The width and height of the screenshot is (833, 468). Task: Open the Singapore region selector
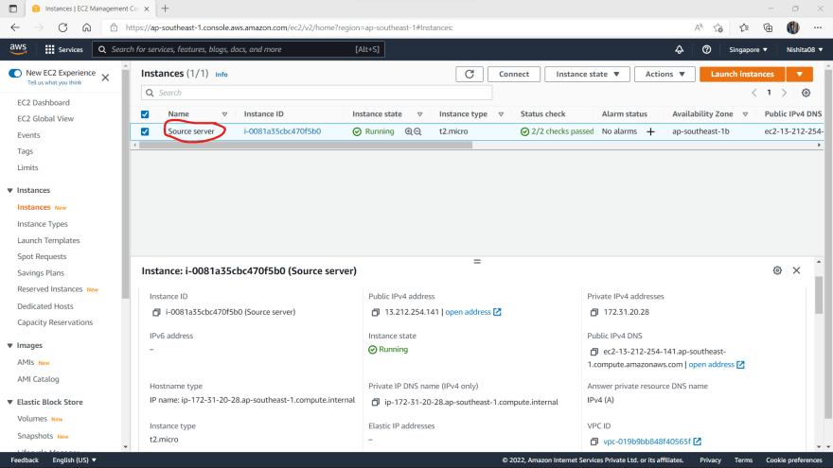pyautogui.click(x=748, y=49)
